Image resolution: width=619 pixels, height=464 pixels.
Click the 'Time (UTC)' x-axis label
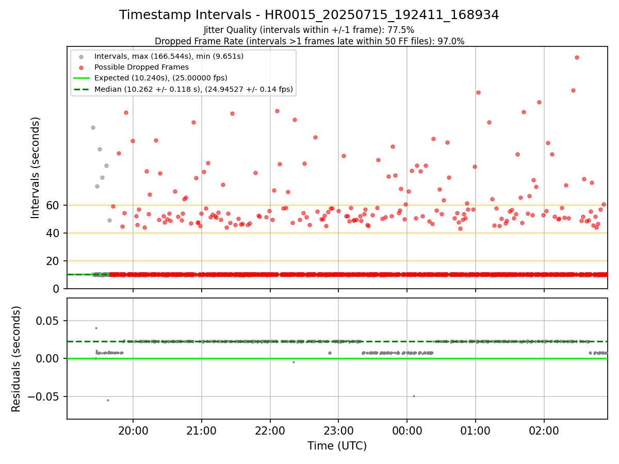point(337,446)
